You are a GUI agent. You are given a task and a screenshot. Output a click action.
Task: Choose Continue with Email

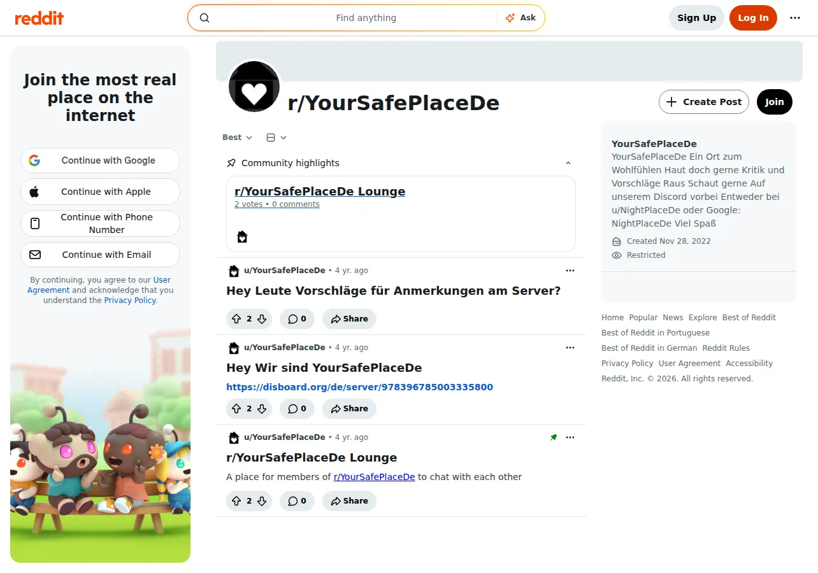[100, 255]
